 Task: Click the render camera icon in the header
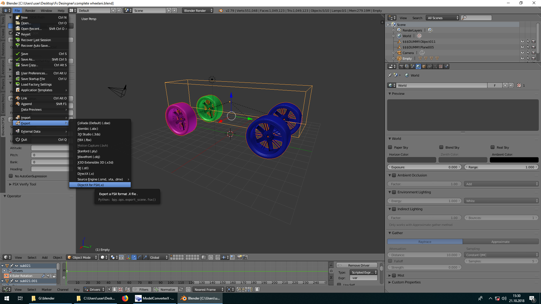pyautogui.click(x=239, y=257)
